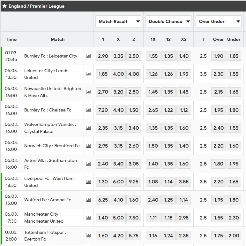Click the Time column header
The image size is (246, 246).
tap(11, 39)
